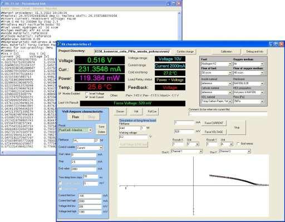Click the Current limit high field
285x222 pixels.
coord(90,201)
